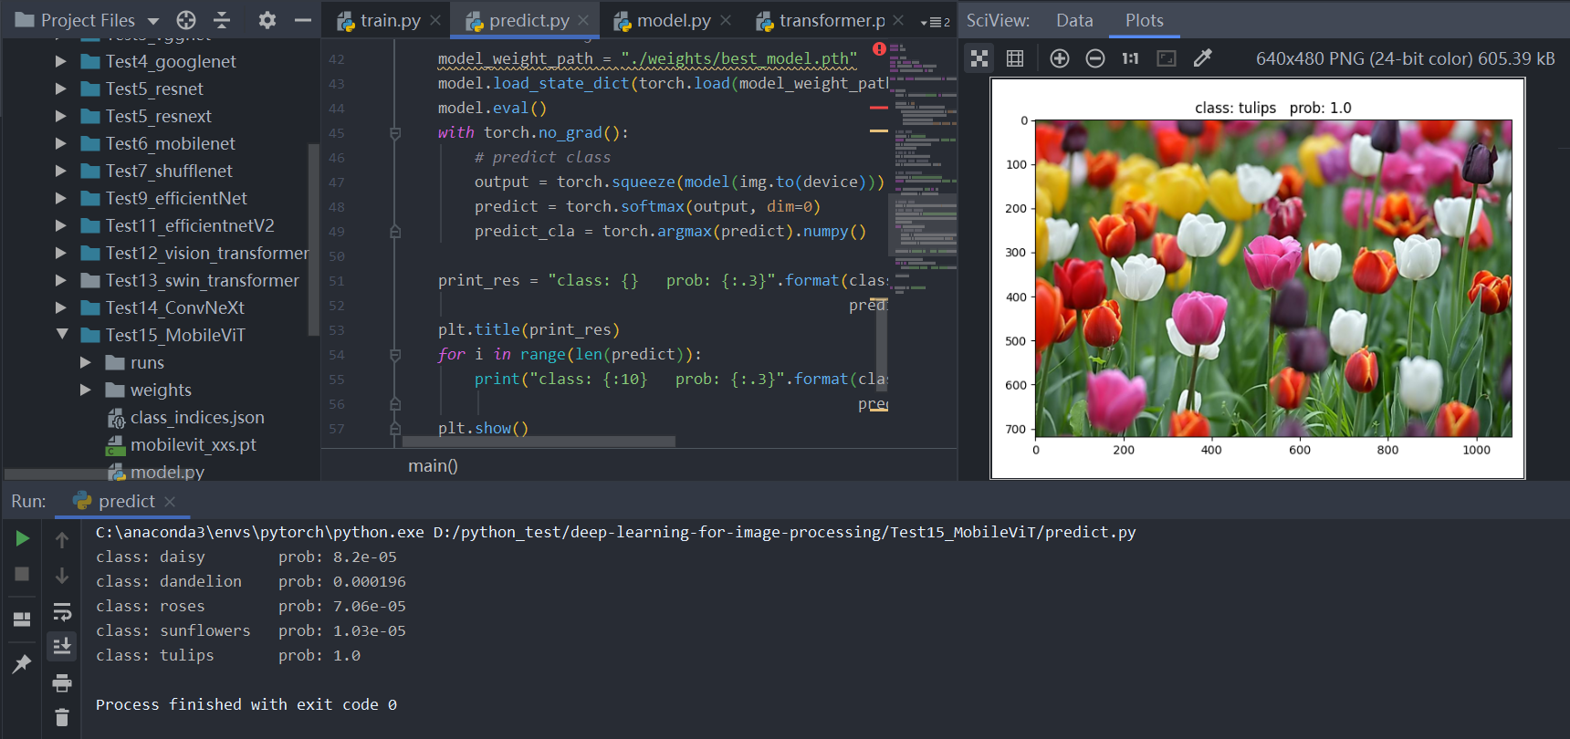Viewport: 1570px width, 739px height.
Task: Open Project panel settings gear
Action: pos(267,20)
